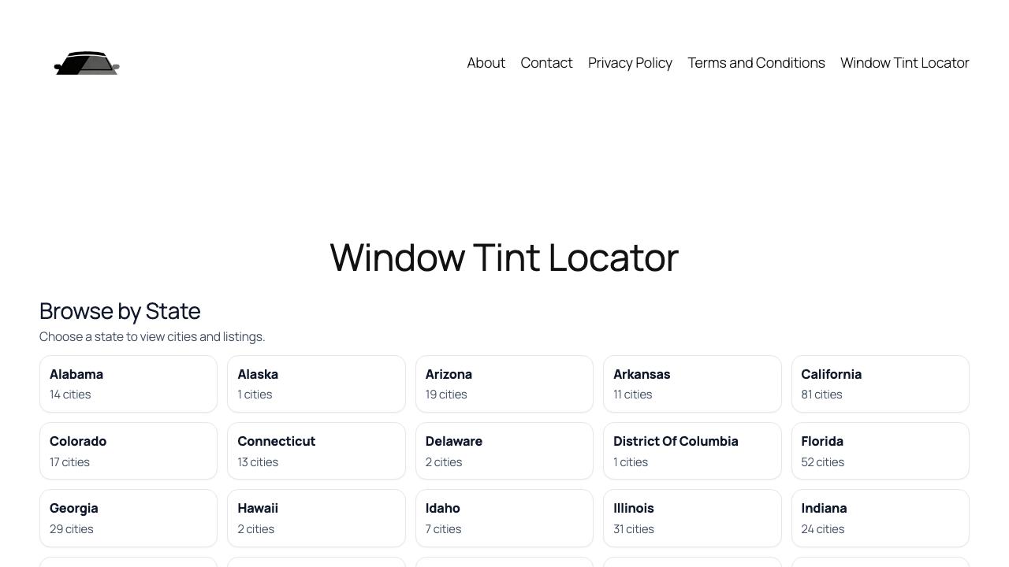Open the Arizona state card
Viewport: 1009px width, 567px height.
click(504, 384)
